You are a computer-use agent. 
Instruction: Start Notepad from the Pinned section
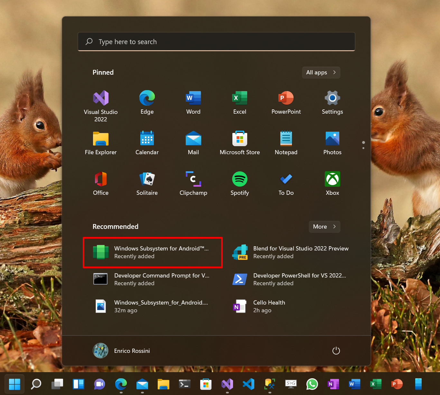click(286, 143)
